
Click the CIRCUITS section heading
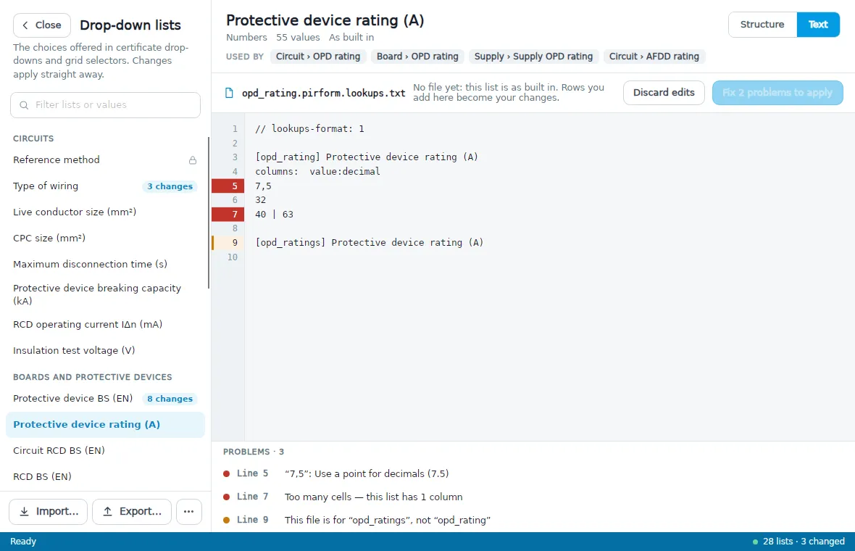click(x=33, y=138)
